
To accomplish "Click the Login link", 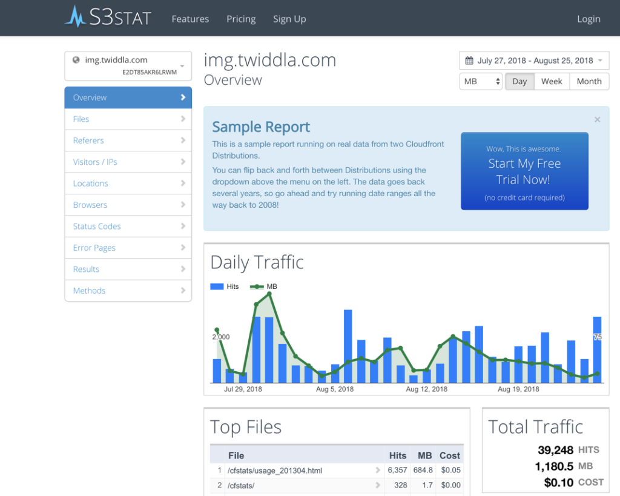I will click(589, 19).
